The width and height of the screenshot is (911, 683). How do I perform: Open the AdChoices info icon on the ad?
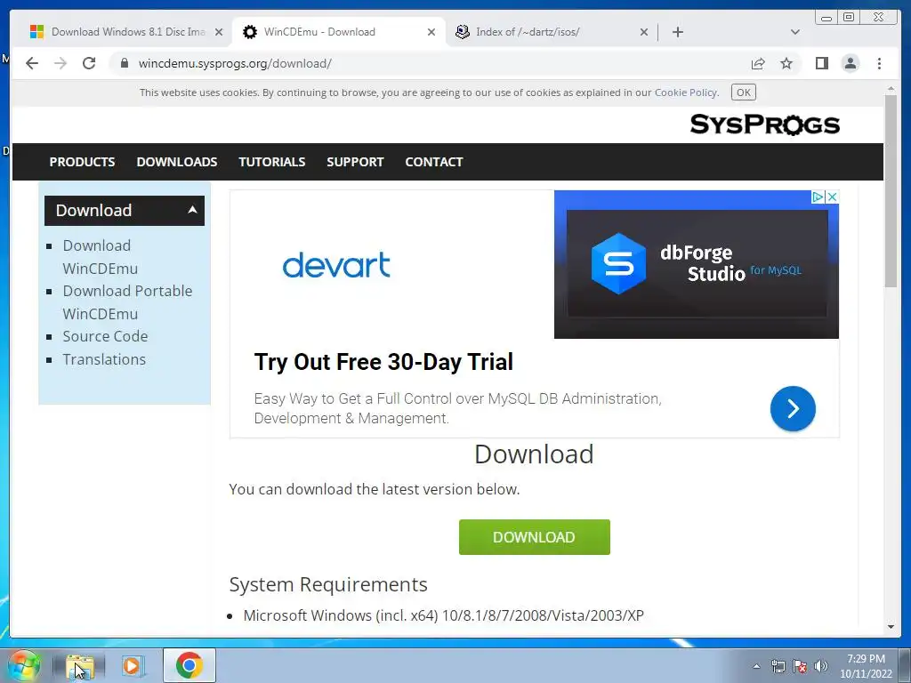(818, 197)
